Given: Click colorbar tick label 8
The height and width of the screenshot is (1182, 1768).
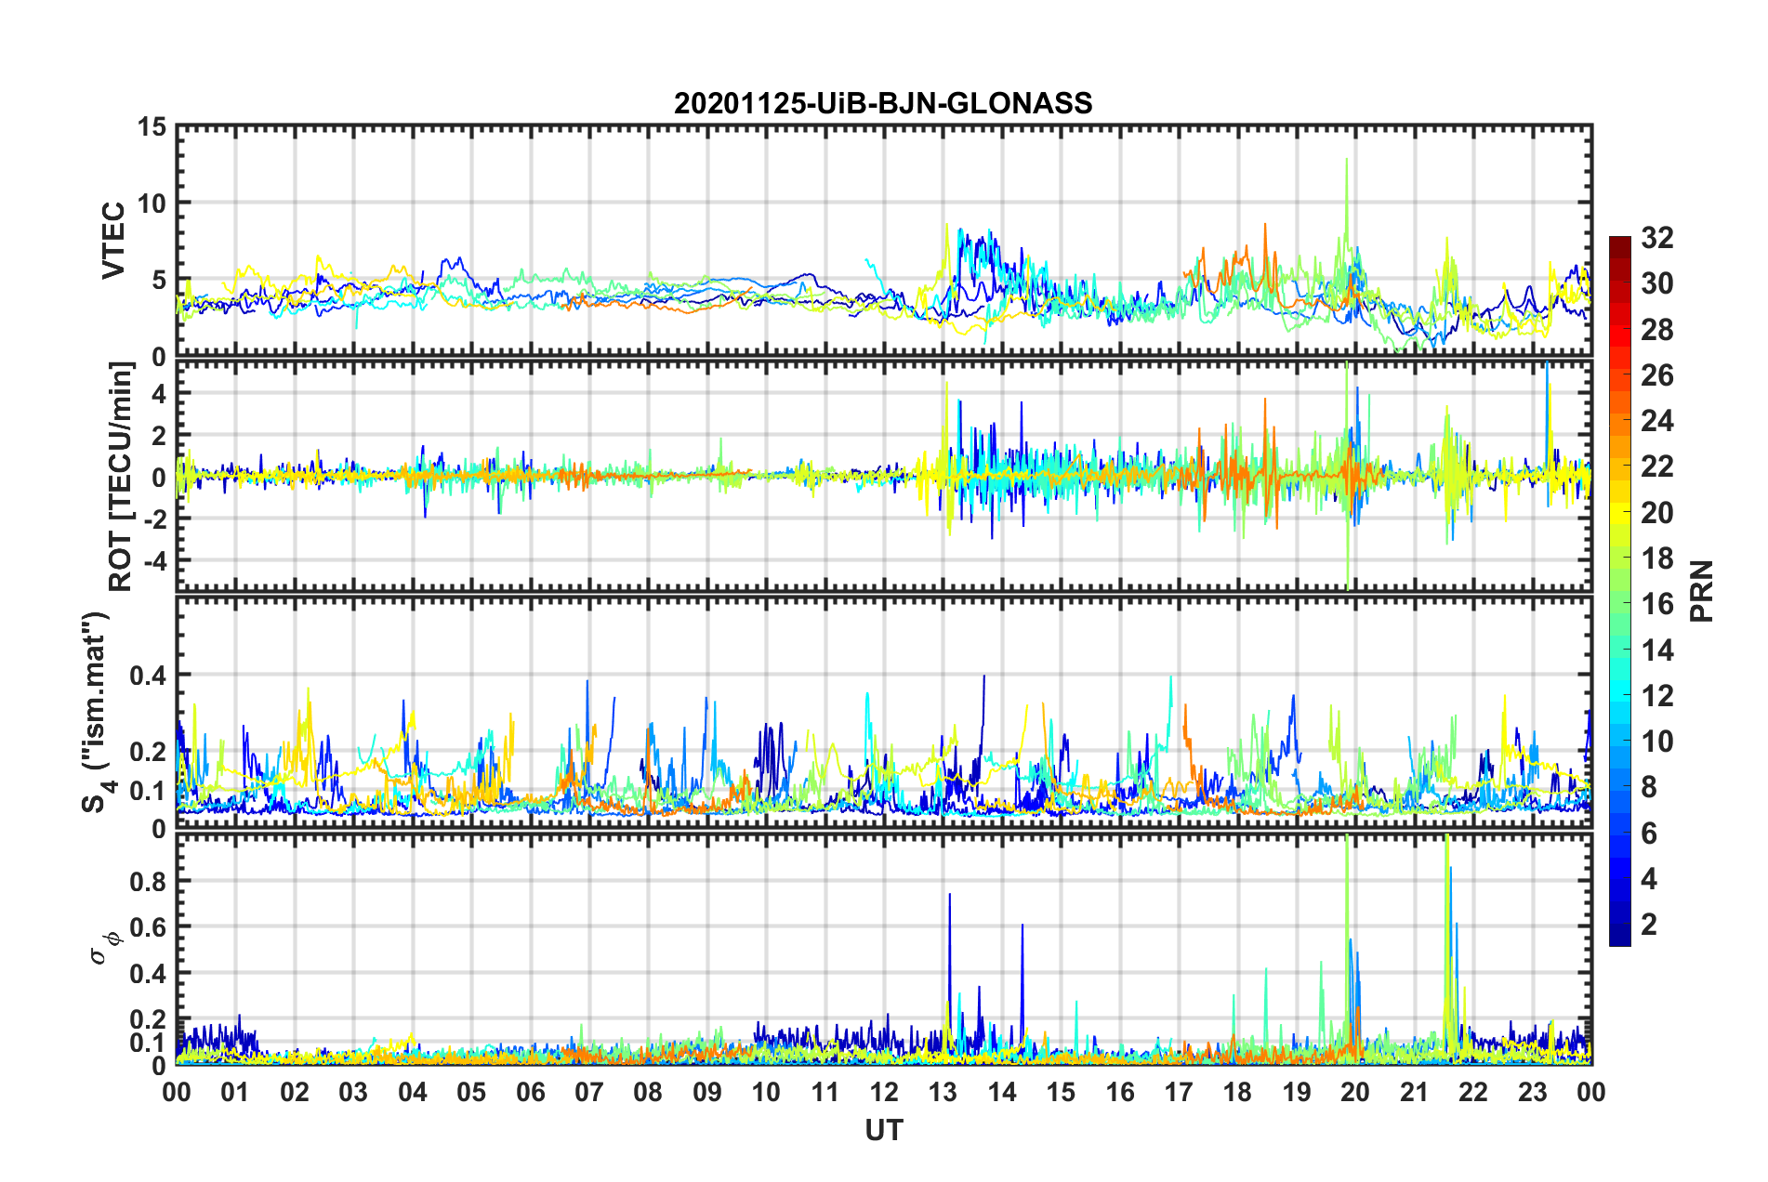Looking at the screenshot, I should 1649,787.
